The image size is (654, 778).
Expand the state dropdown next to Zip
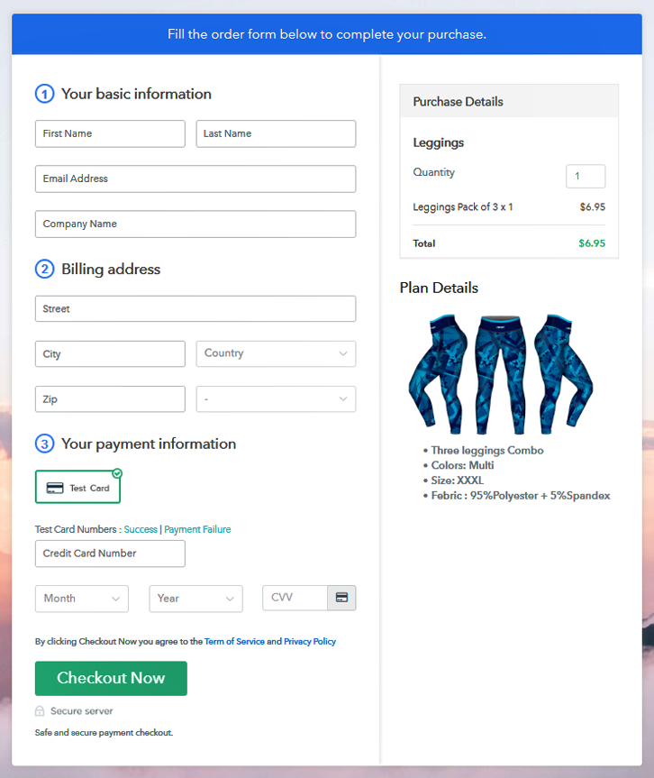point(276,398)
